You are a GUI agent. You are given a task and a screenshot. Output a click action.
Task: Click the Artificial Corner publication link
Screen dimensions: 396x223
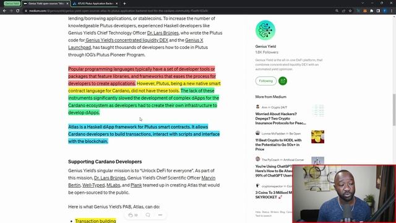point(293,160)
